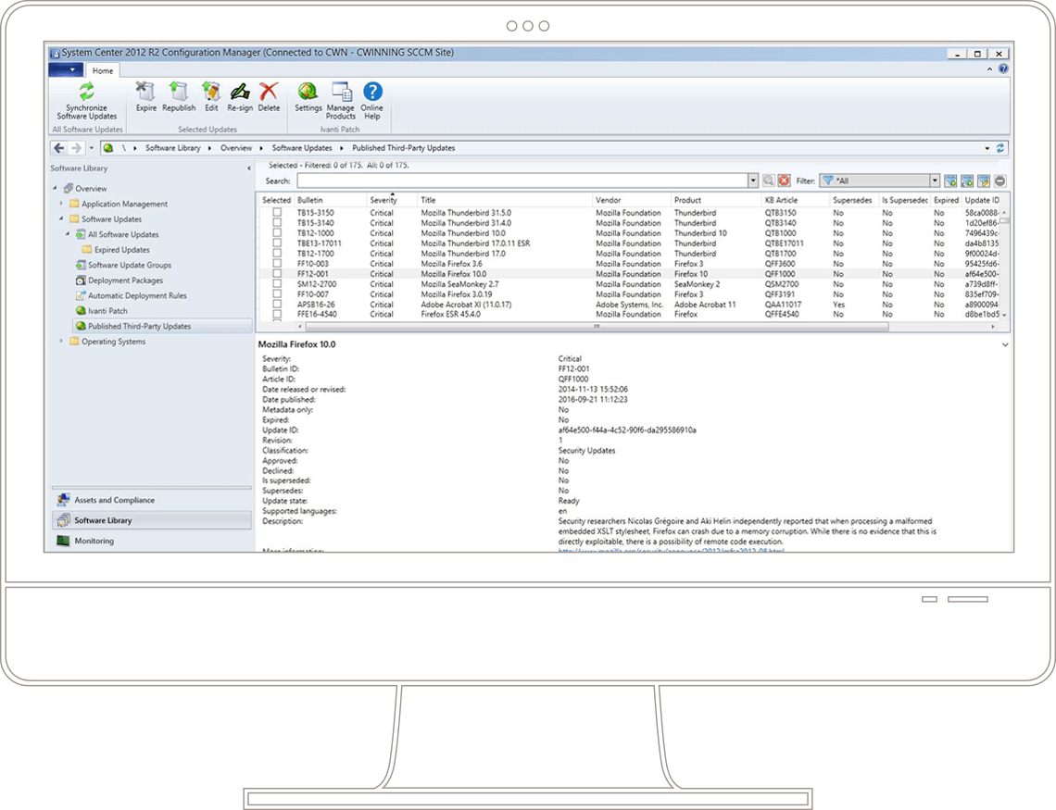Expand the Application Management folder
The image size is (1056, 810).
point(61,203)
